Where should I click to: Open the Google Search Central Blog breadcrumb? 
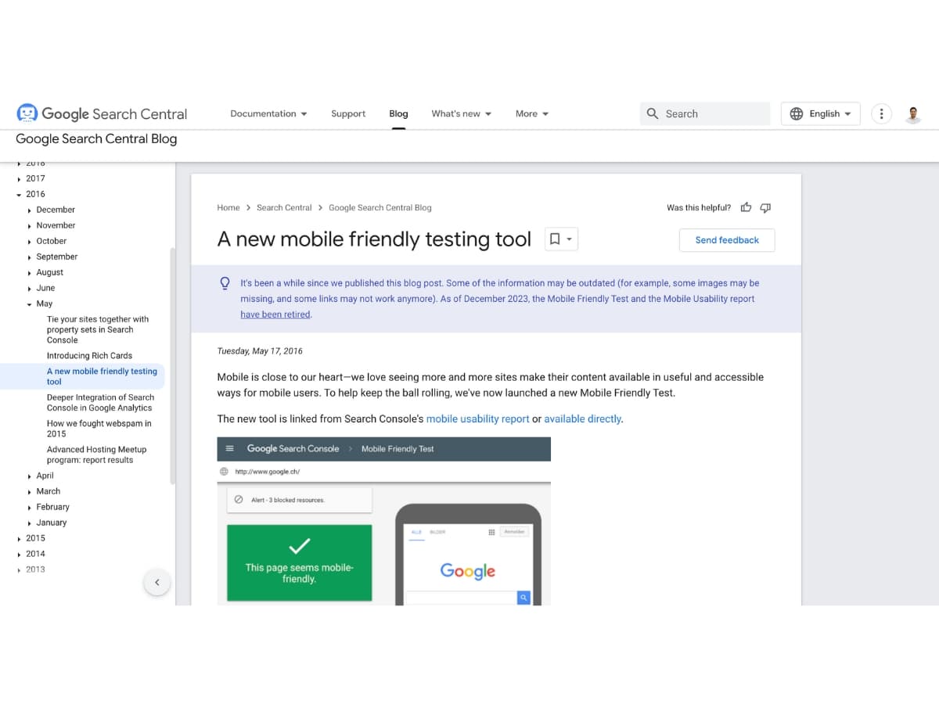(x=380, y=207)
